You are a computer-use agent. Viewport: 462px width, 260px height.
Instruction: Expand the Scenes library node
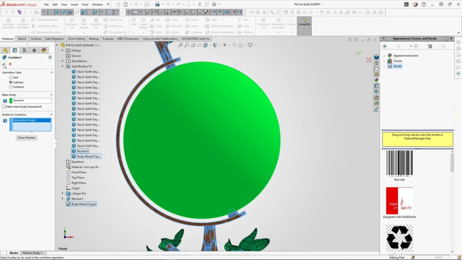[x=384, y=61]
